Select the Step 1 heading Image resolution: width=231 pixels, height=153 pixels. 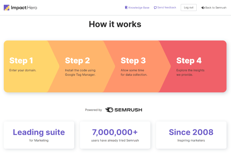click(21, 61)
